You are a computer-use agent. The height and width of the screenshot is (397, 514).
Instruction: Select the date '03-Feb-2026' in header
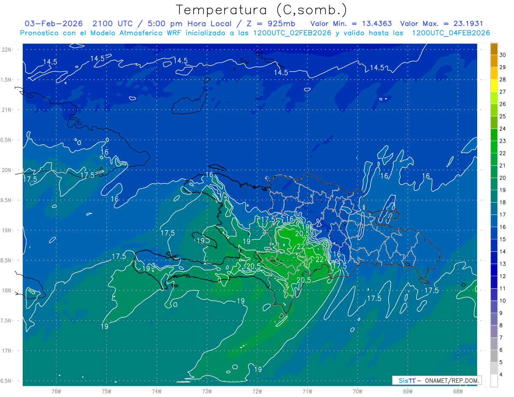(54, 24)
